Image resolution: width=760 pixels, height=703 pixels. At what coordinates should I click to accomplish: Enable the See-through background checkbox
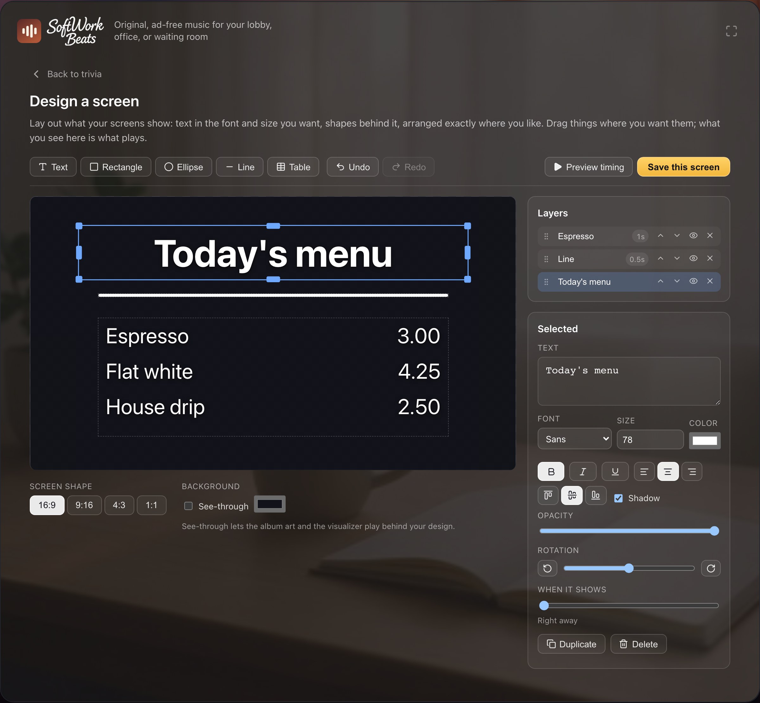click(188, 506)
